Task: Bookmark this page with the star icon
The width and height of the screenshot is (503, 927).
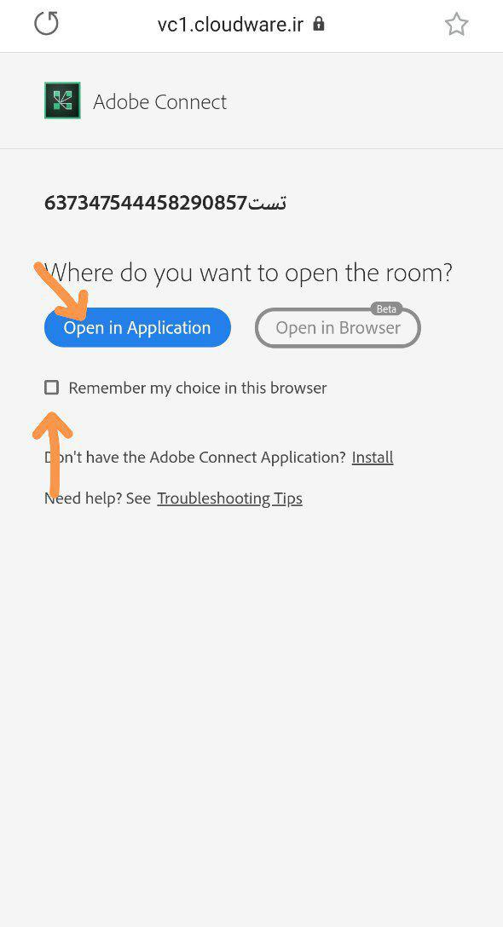Action: [x=456, y=24]
